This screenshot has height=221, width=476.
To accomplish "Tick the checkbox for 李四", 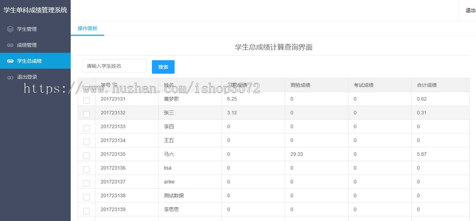I will 87,128.
